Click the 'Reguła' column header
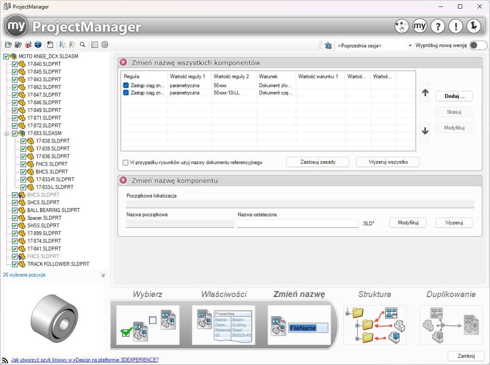Screen dimensions: 490x365 pyautogui.click(x=145, y=76)
